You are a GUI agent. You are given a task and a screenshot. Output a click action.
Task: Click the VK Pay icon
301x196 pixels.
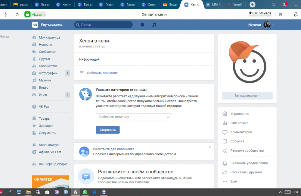click(x=34, y=106)
